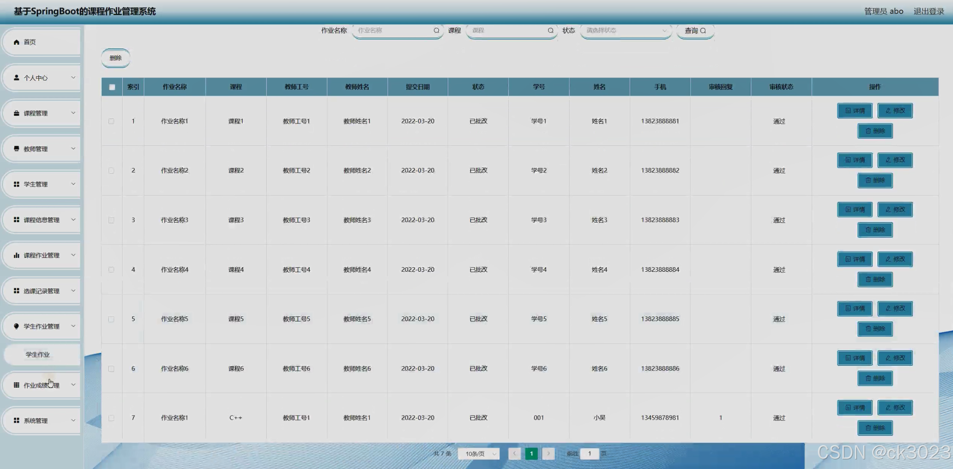This screenshot has height=469, width=953.
Task: Click the search icon in 课程 field
Action: click(550, 30)
